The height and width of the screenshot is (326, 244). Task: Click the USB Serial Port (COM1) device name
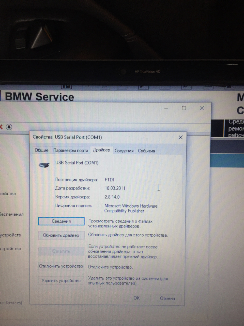(x=77, y=163)
